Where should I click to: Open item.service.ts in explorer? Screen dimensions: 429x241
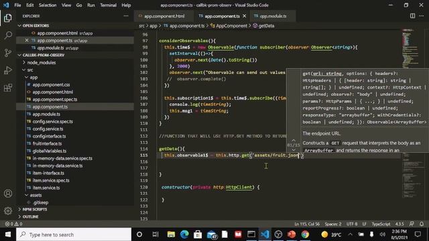pos(46,187)
